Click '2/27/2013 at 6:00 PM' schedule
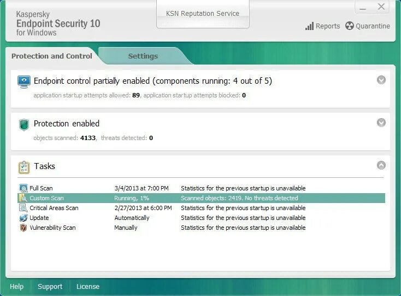The height and width of the screenshot is (296, 401). pyautogui.click(x=143, y=208)
